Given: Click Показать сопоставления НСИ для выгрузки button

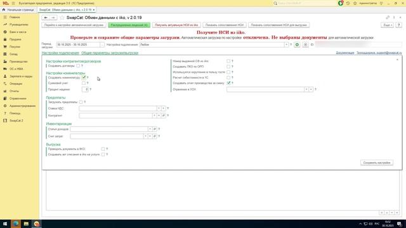Looking at the screenshot, I should tap(278, 25).
